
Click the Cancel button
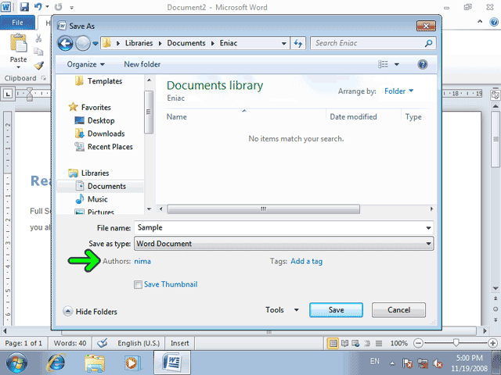[x=398, y=310]
